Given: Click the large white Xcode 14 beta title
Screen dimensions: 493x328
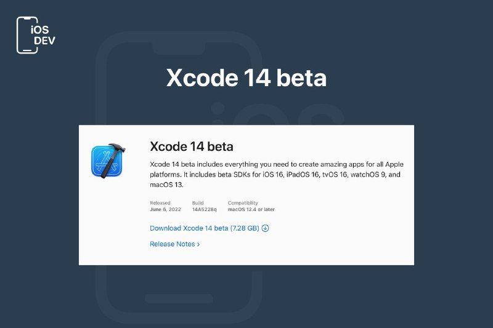Looking at the screenshot, I should click(x=246, y=78).
